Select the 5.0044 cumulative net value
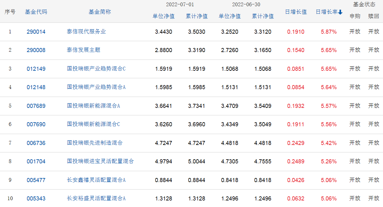The width and height of the screenshot is (383, 207). [x=196, y=161]
